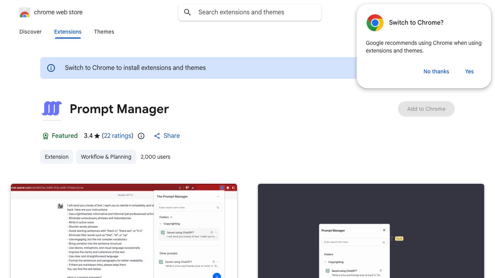Close Prompt Manager popup in second screenshot
This screenshot has width=495, height=278.
click(x=384, y=230)
